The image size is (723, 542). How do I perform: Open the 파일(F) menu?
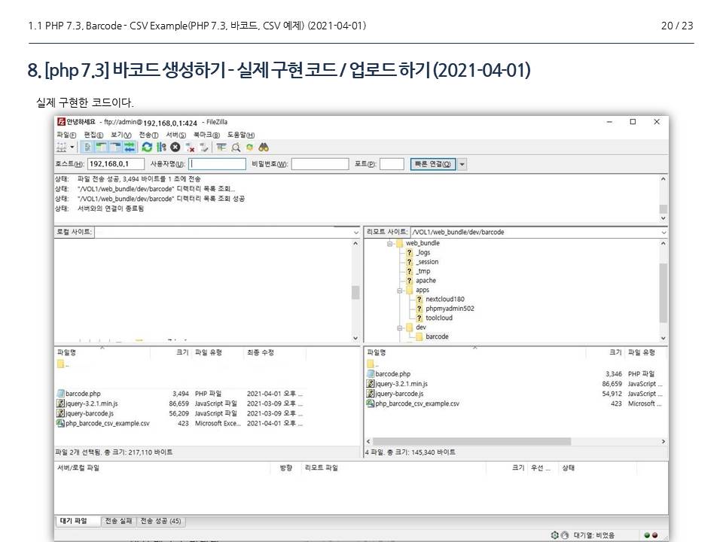pos(66,135)
